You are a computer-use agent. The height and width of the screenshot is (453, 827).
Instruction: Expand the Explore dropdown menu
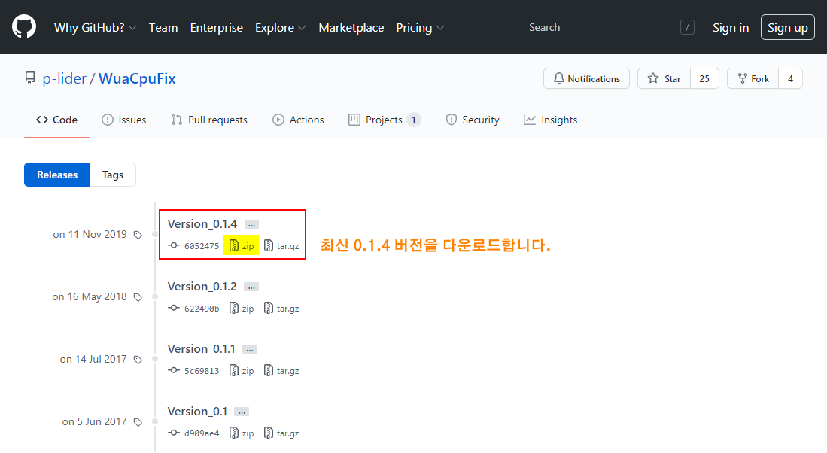point(280,27)
